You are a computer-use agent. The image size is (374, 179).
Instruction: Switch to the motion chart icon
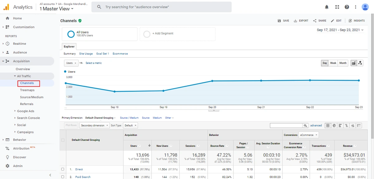(x=352, y=125)
